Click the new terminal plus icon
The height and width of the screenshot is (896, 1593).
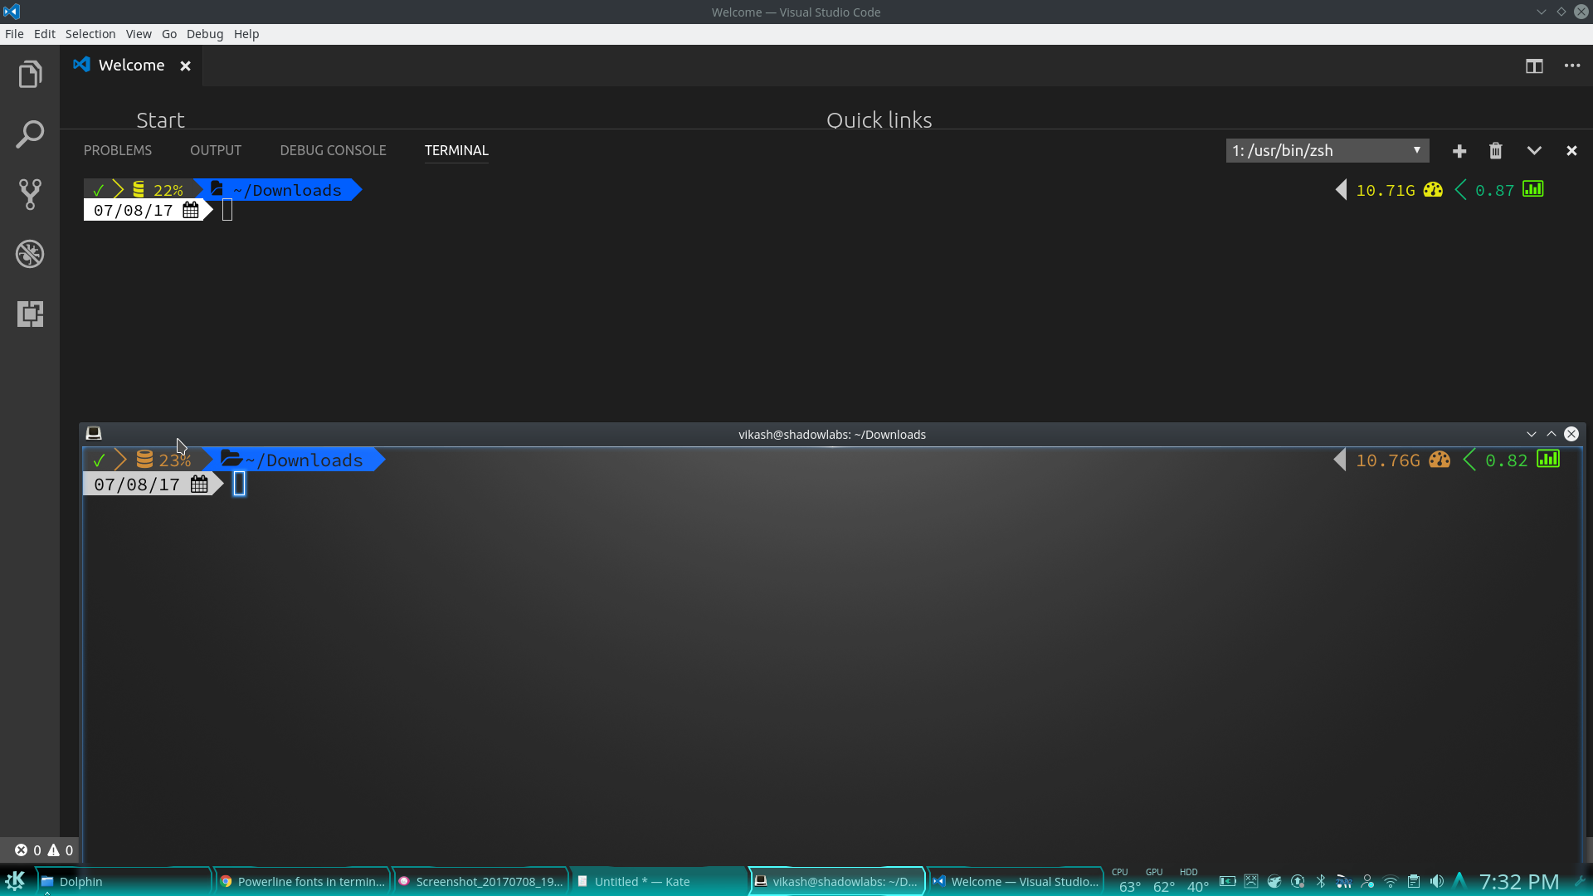1459,151
